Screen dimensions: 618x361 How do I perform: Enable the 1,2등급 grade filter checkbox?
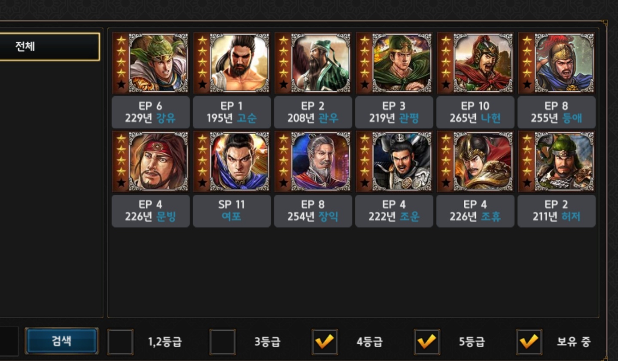pyautogui.click(x=120, y=342)
